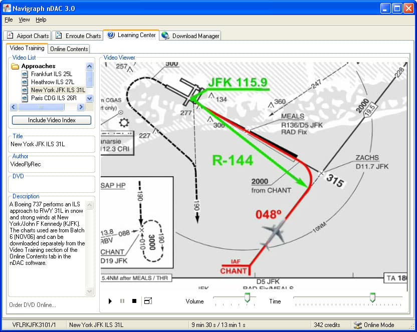The image size is (417, 332).
Task: Click the Paris CDG ILS 26R video icon
Action: point(25,98)
